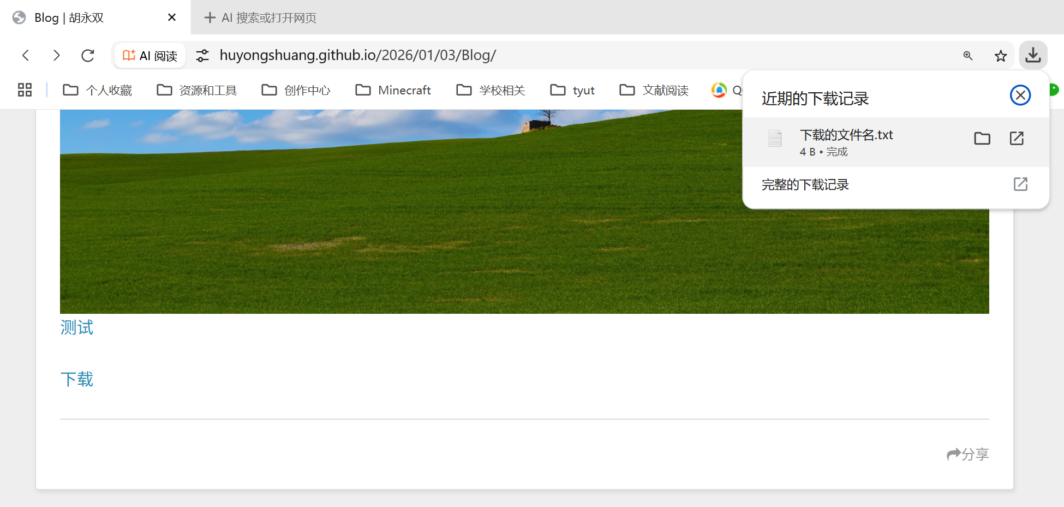Open the AI 阅读 reader mode
Viewport: 1064px width, 507px height.
tap(150, 56)
